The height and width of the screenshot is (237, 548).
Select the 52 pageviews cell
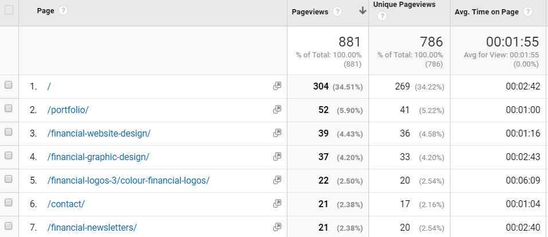[x=324, y=110]
